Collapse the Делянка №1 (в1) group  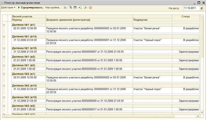pyautogui.click(x=4, y=25)
